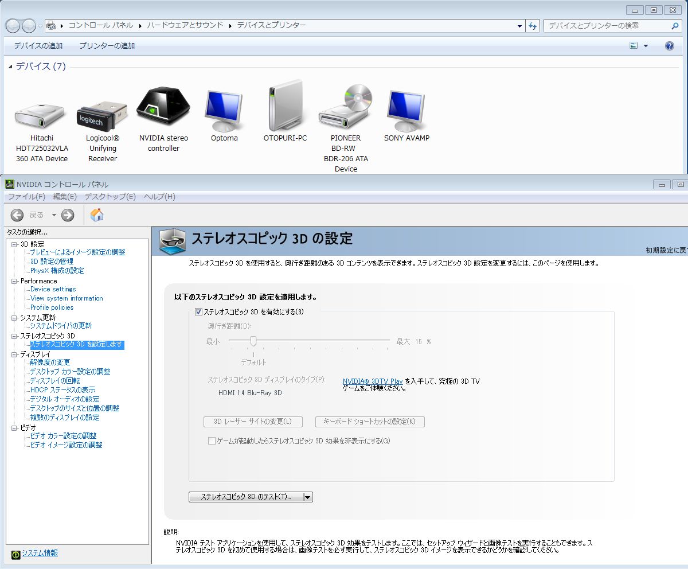Run ステレオスコピック 3D のテスト(T)... button
This screenshot has height=569, width=688.
point(245,497)
